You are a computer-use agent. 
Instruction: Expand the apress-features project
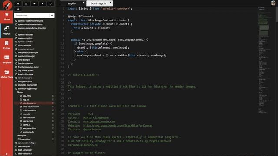pos(16,35)
